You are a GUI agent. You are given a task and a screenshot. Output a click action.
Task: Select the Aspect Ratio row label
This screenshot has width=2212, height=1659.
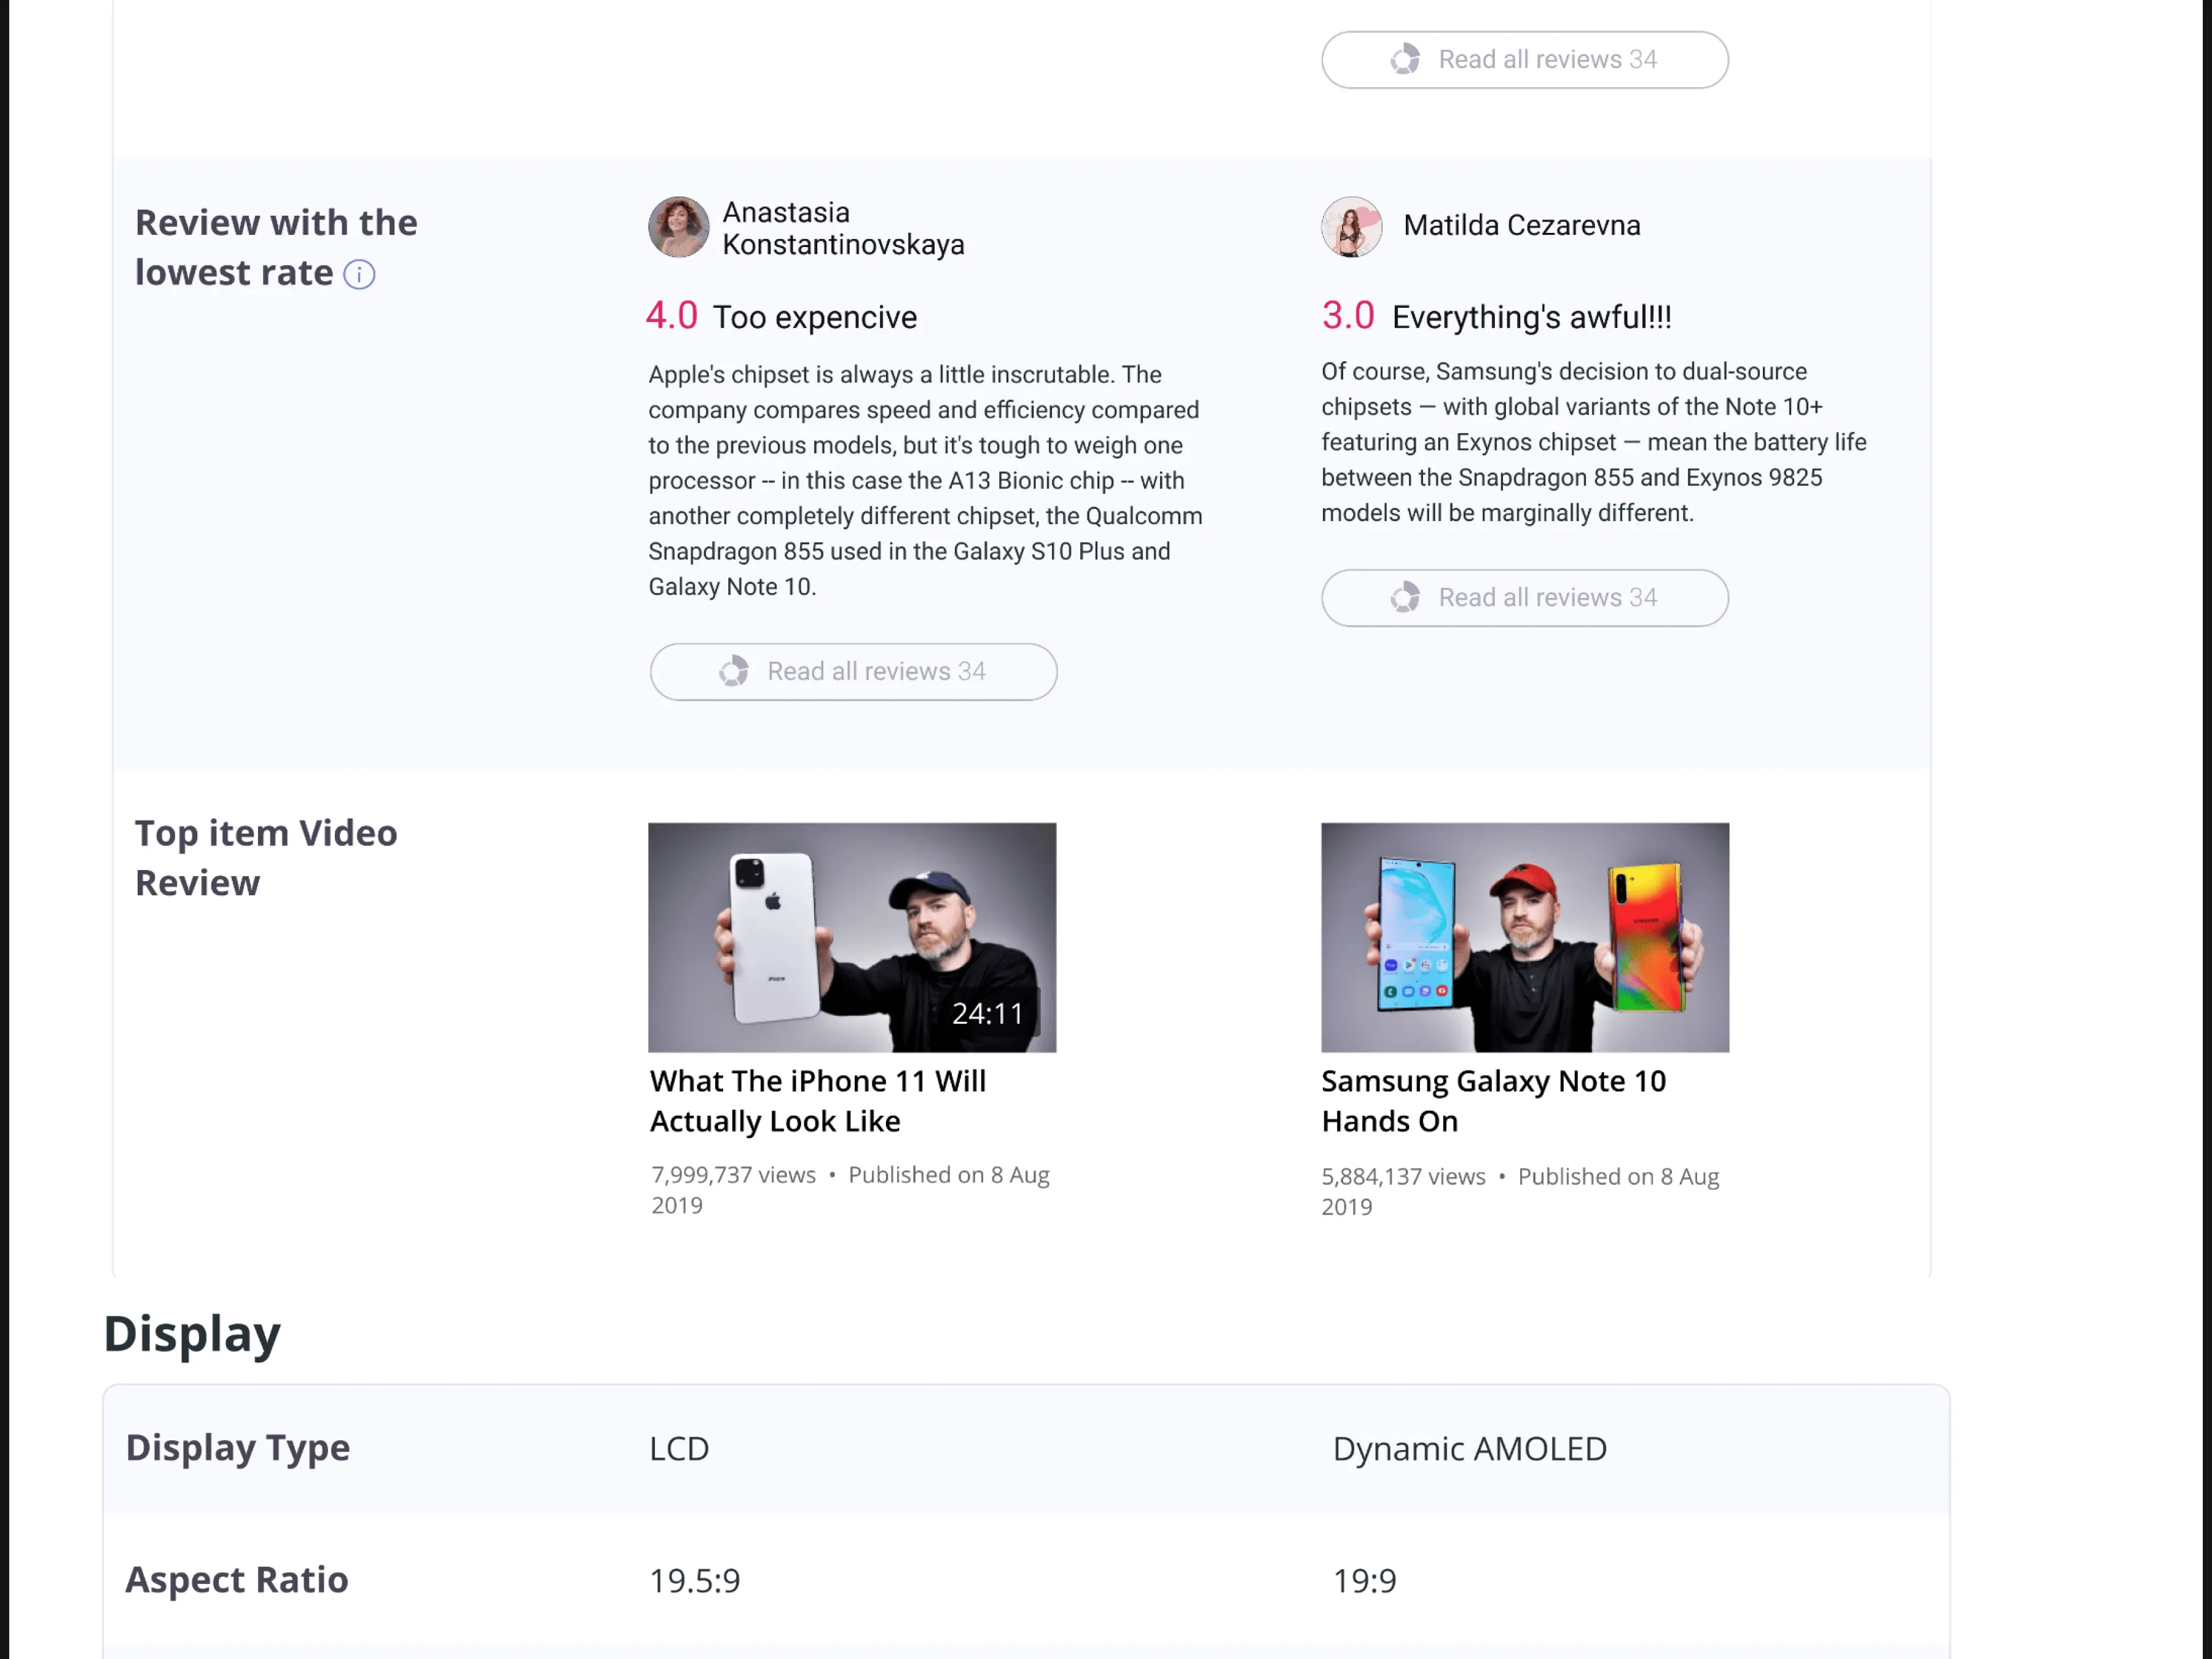click(x=237, y=1579)
